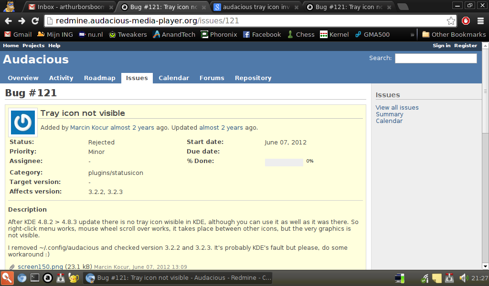Open the Tweakers bookmark
The height and width of the screenshot is (286, 489).
pyautogui.click(x=128, y=34)
